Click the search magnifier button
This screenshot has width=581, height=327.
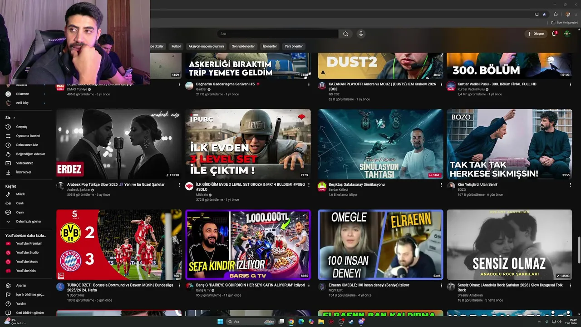(345, 34)
